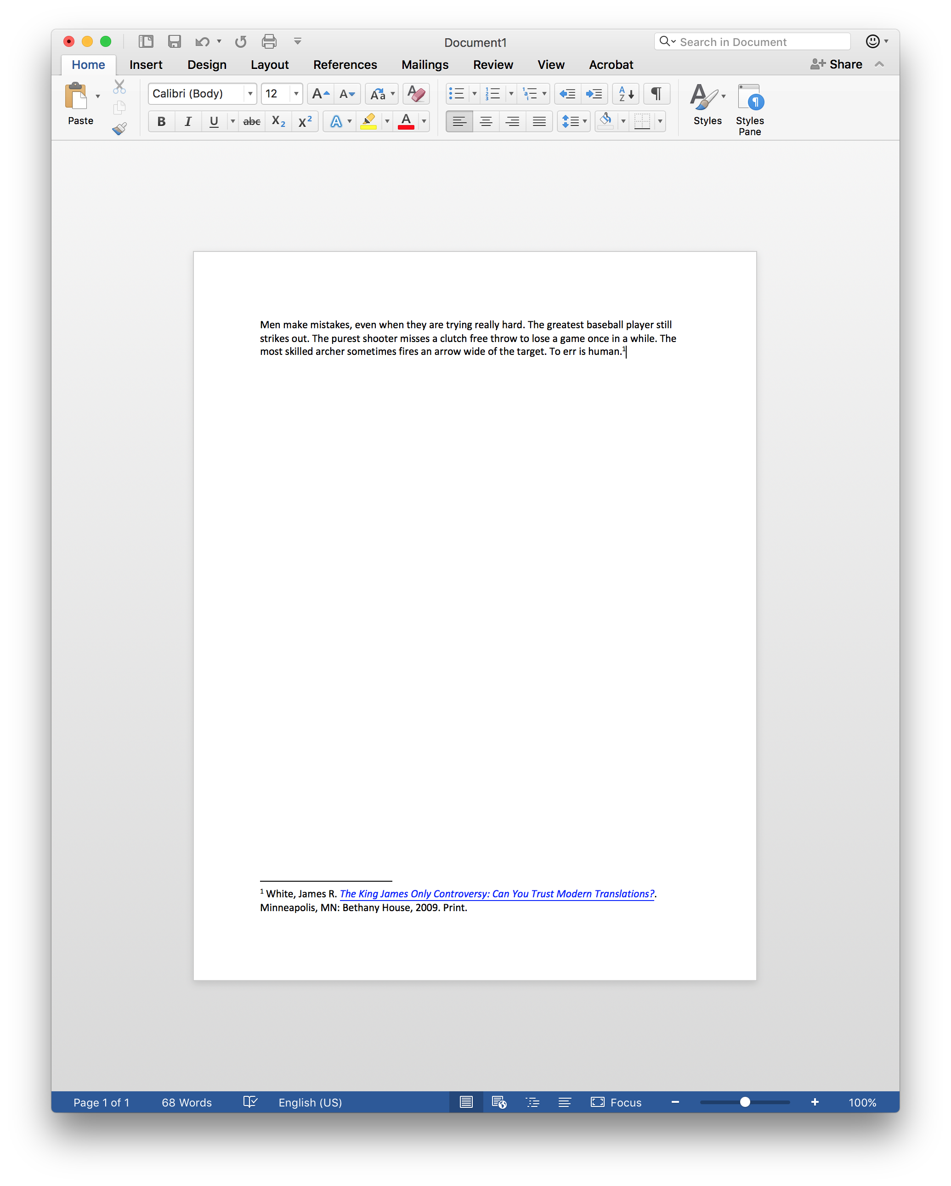The height and width of the screenshot is (1186, 951).
Task: Toggle show paragraph marks
Action: click(657, 93)
